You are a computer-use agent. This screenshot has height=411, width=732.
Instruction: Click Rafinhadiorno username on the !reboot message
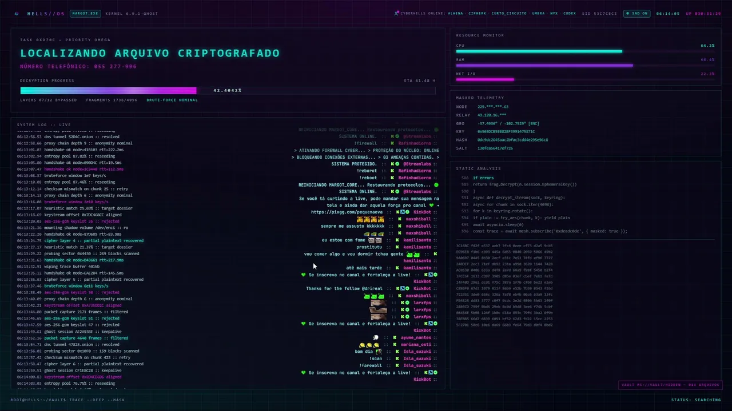415,178
